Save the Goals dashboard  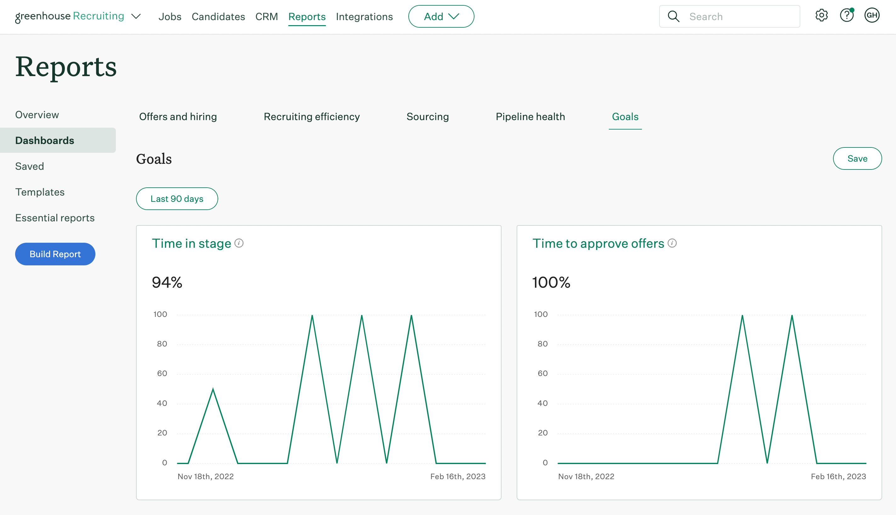[x=857, y=158]
